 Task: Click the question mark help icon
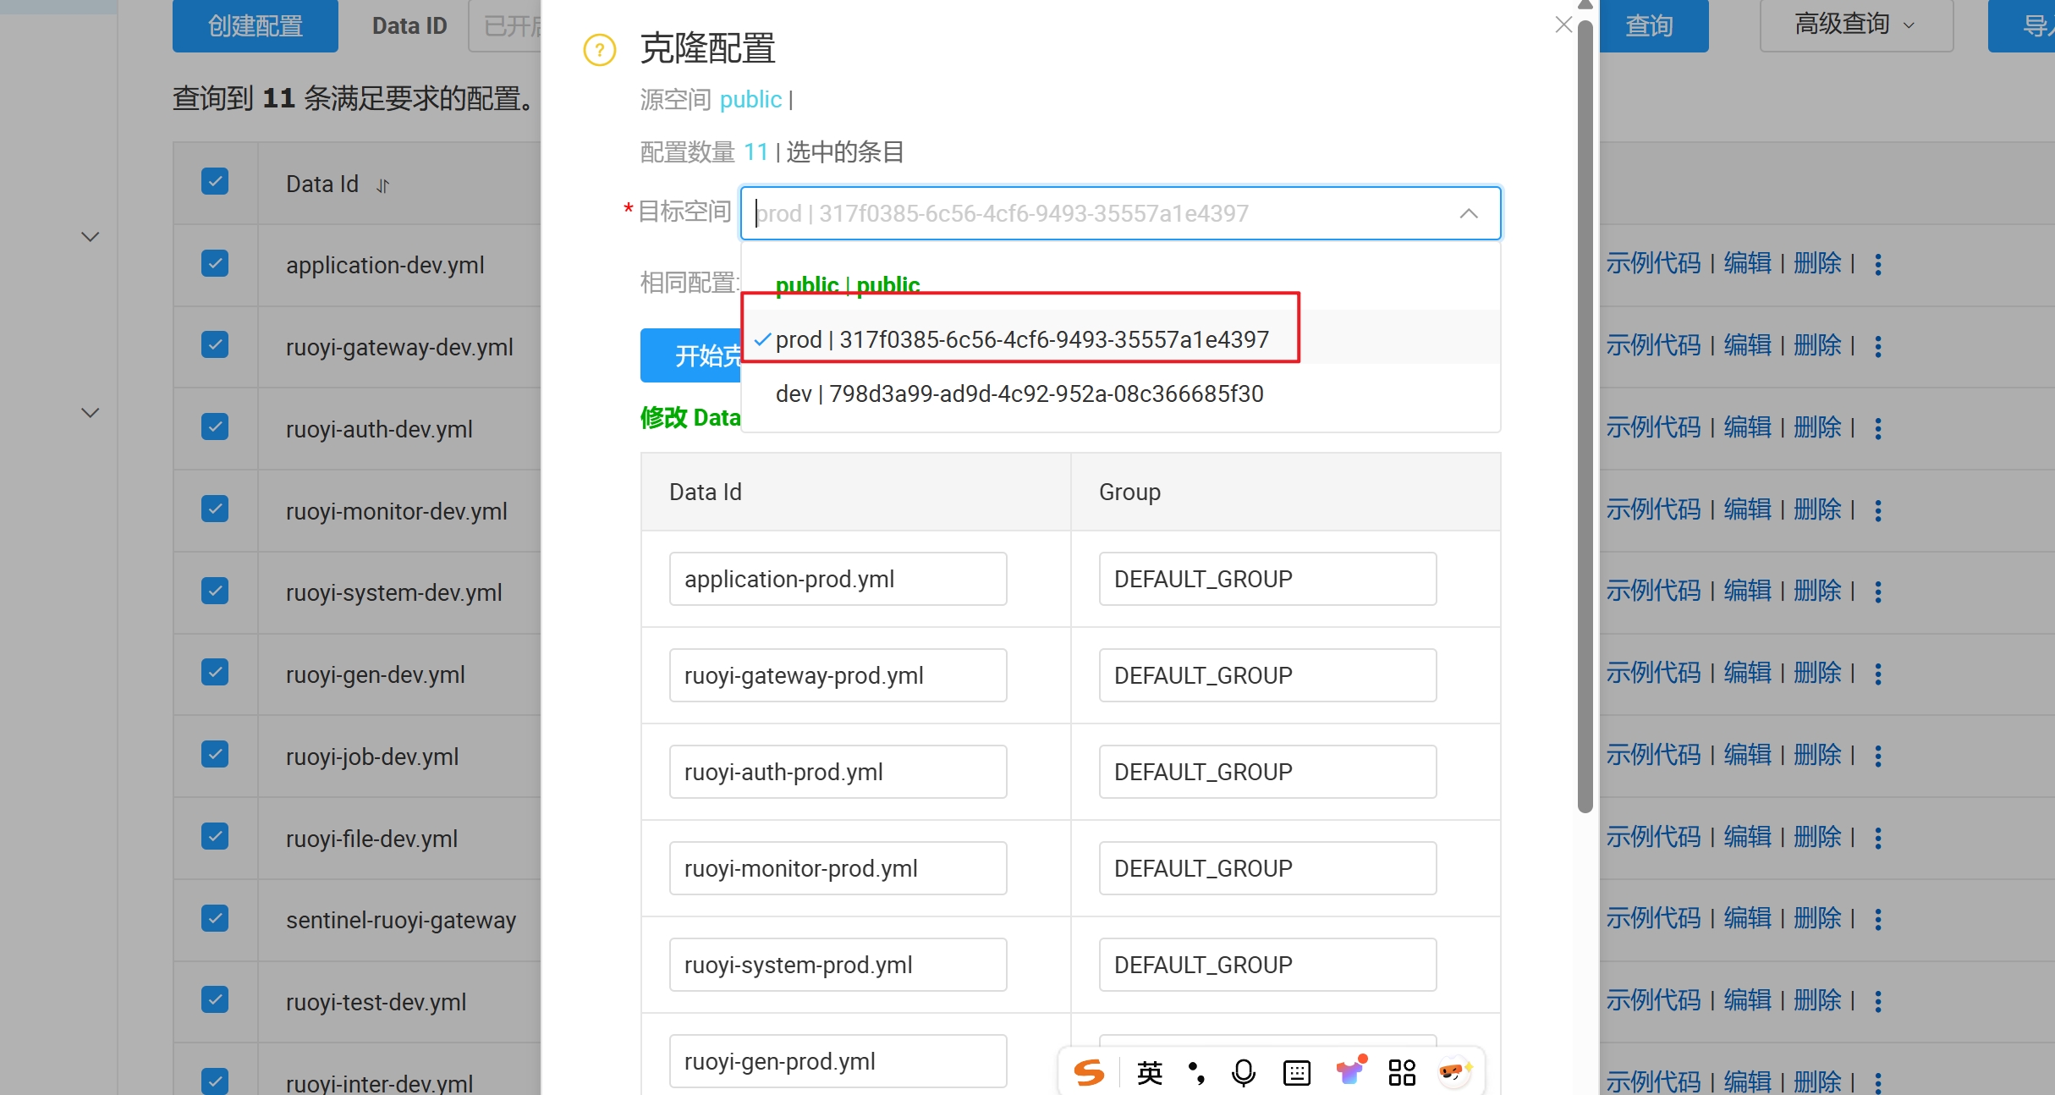(x=599, y=50)
